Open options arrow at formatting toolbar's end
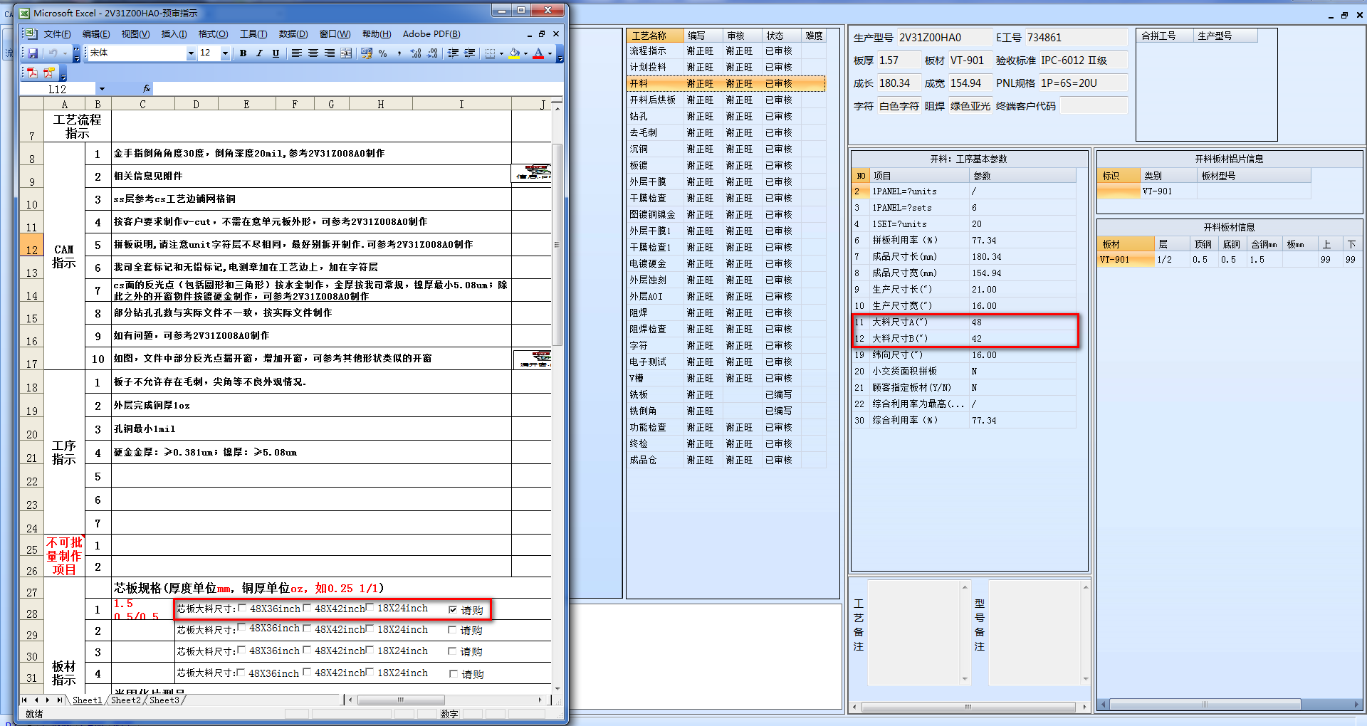1367x726 pixels. tap(560, 53)
